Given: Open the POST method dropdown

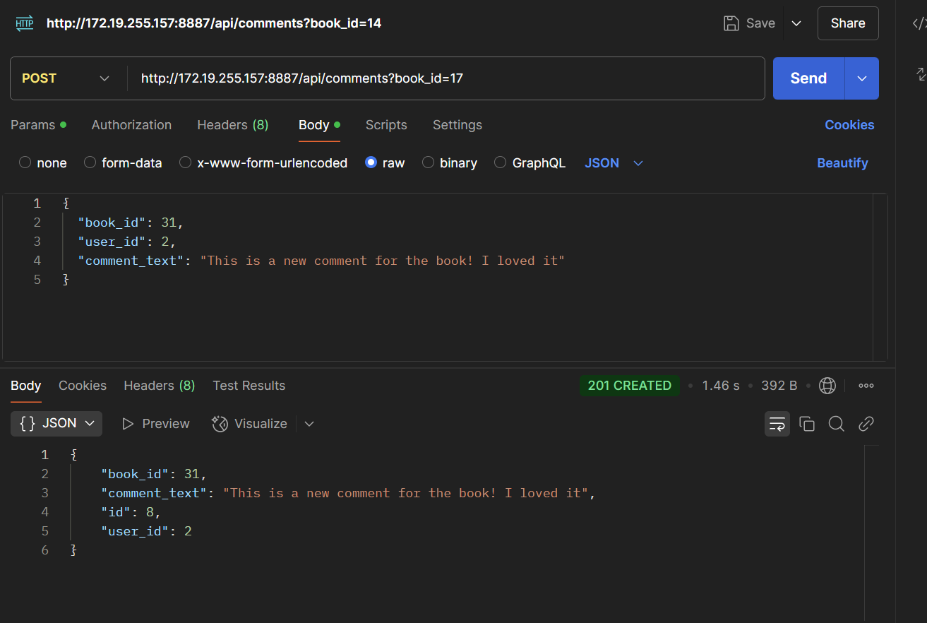Looking at the screenshot, I should pyautogui.click(x=68, y=78).
